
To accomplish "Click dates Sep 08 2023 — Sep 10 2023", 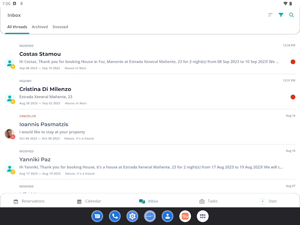I will pyautogui.click(x=40, y=68).
